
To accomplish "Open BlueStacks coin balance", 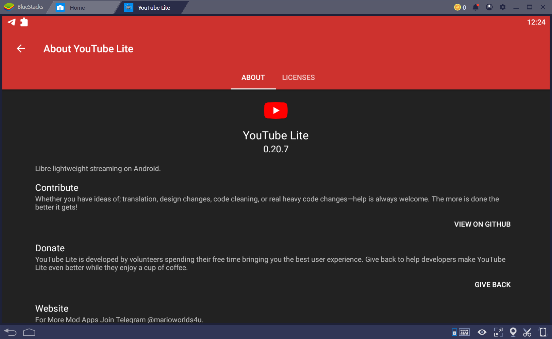I will point(460,7).
